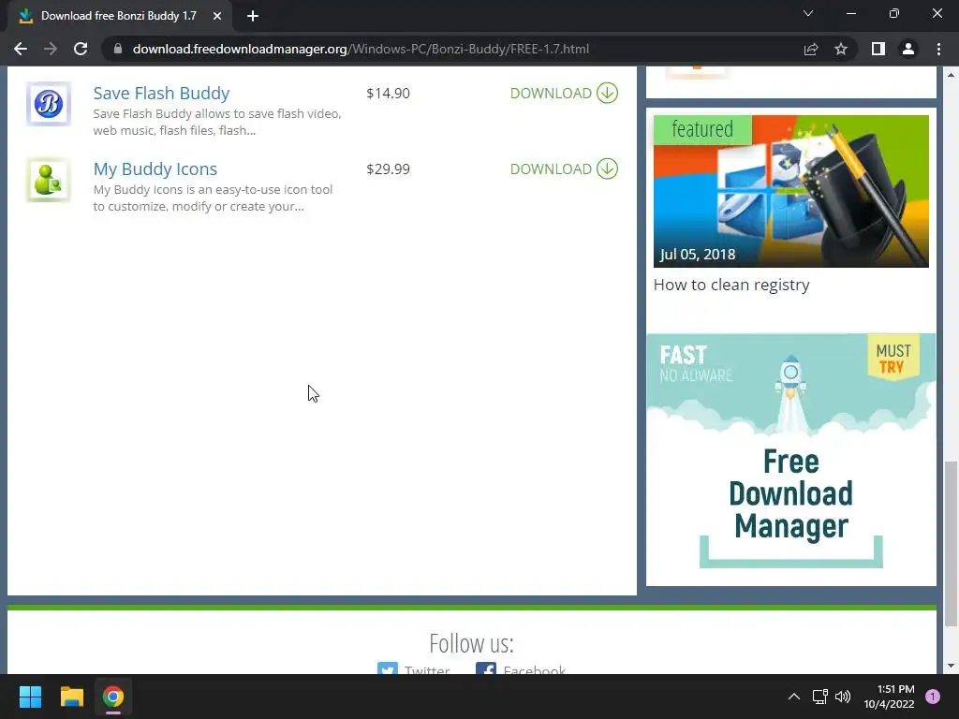
Task: Open How to clean registry article
Action: click(x=731, y=285)
